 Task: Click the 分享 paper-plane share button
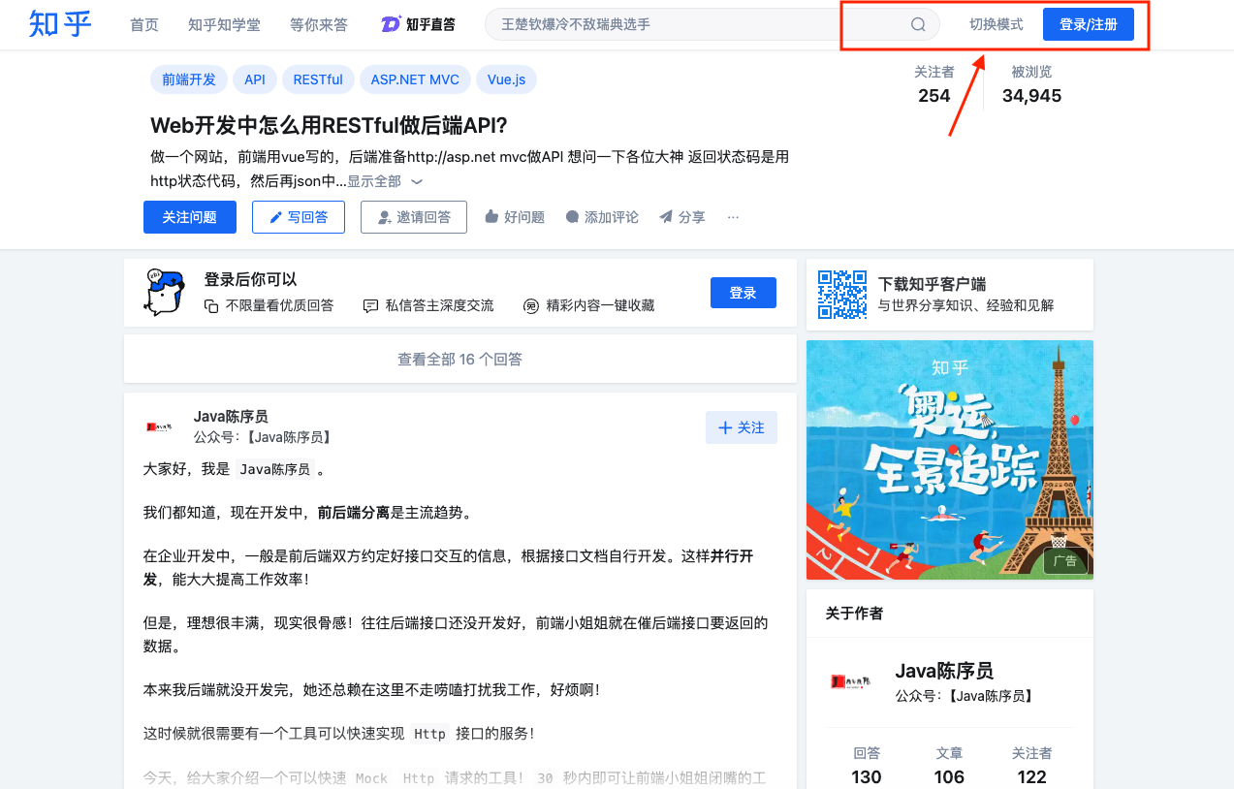[682, 217]
